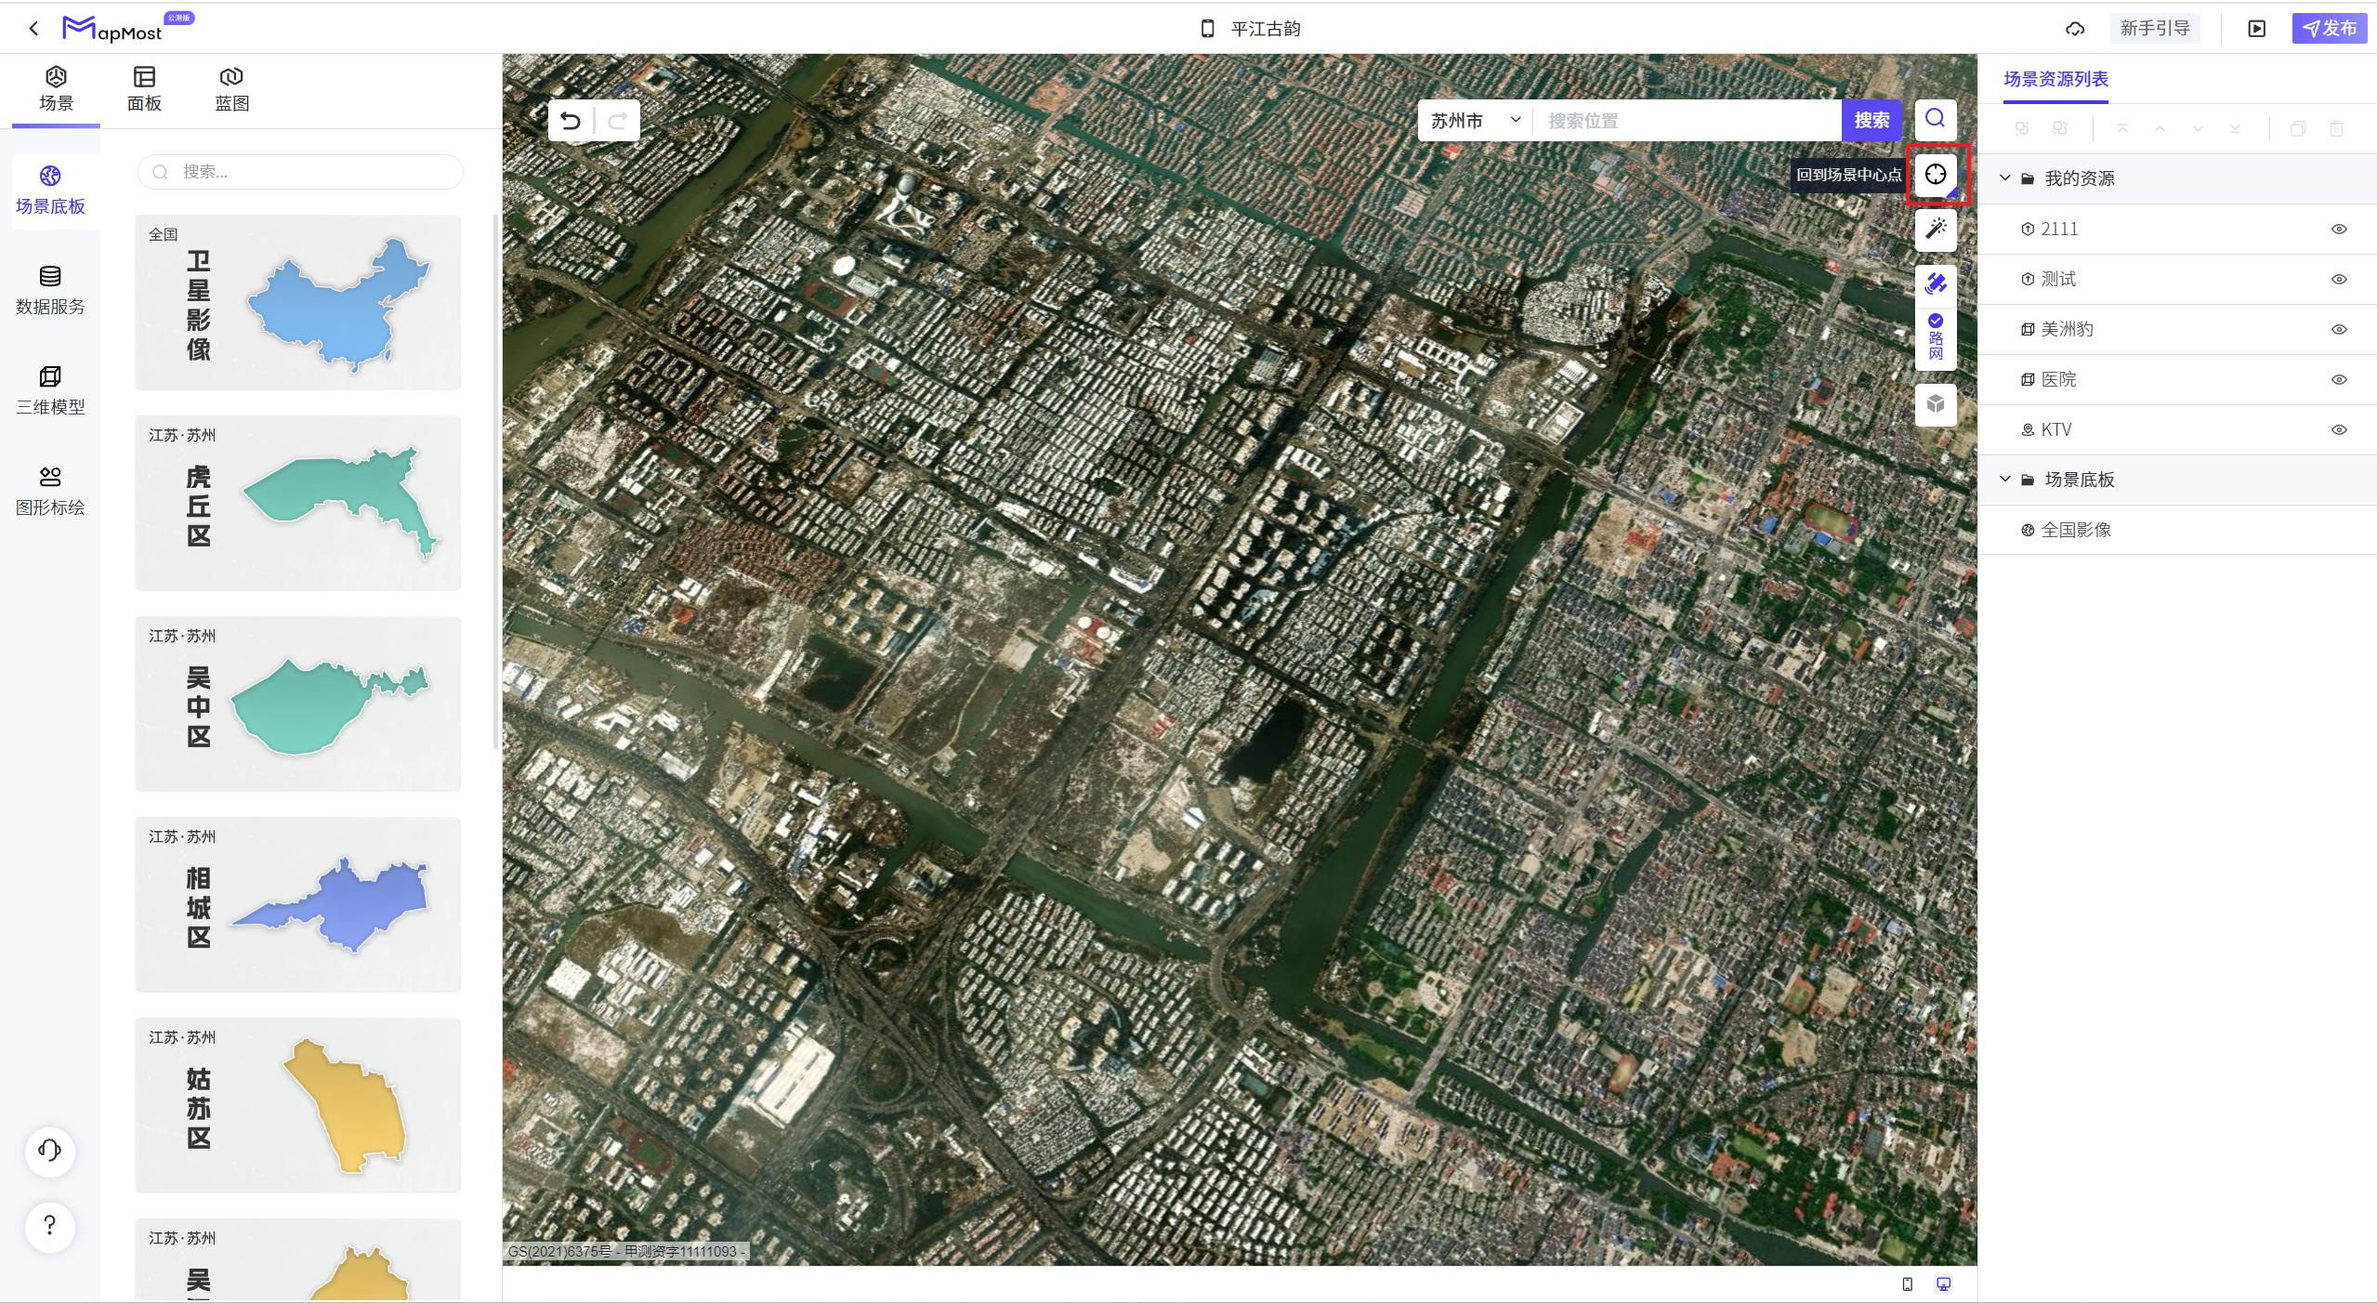This screenshot has width=2377, height=1303.
Task: Switch to the 场景 tab
Action: 56,89
